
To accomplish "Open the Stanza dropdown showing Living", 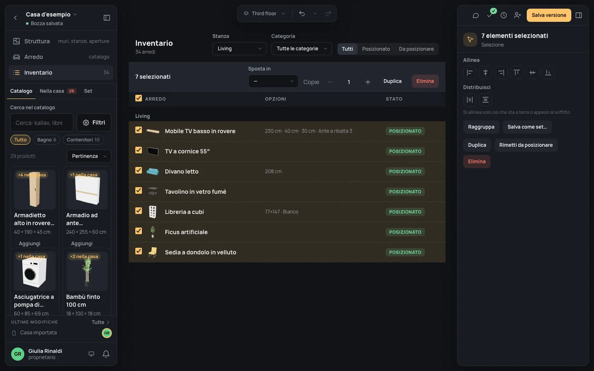I will [x=239, y=49].
